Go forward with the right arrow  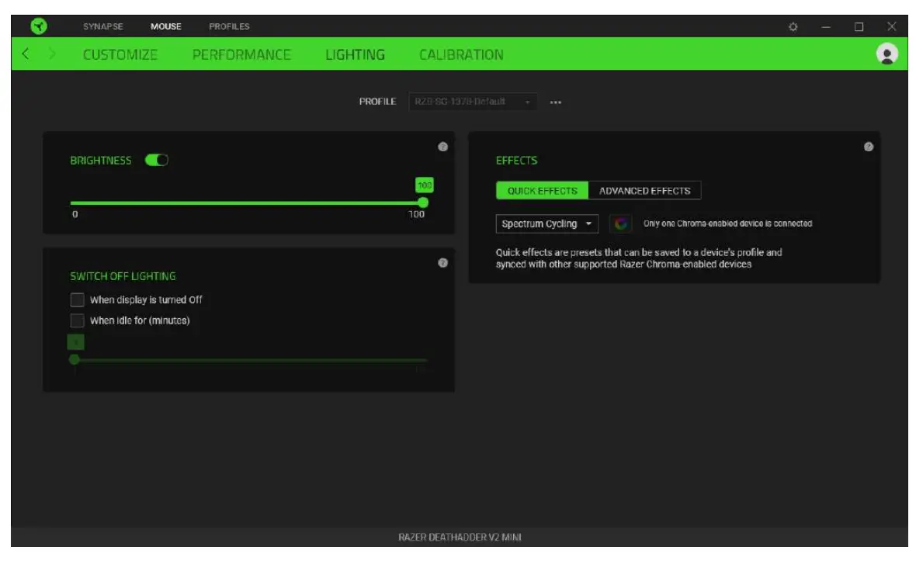(52, 54)
